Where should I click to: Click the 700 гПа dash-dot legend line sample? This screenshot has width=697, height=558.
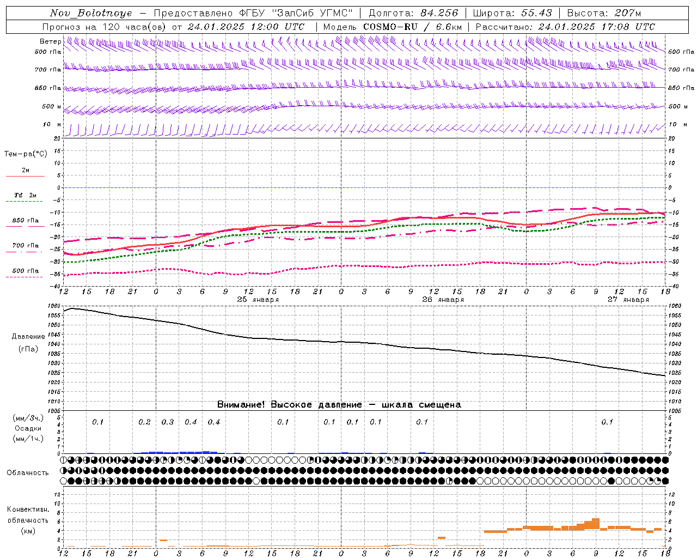pyautogui.click(x=25, y=252)
